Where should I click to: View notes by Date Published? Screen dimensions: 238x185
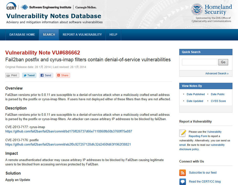[x=195, y=94]
